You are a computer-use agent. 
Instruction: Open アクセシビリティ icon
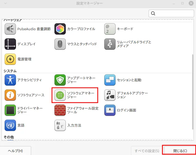pos(10,80)
